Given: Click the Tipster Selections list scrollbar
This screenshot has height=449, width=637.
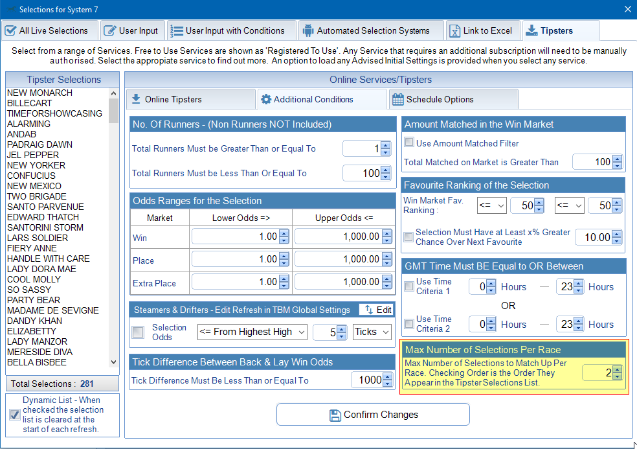Looking at the screenshot, I should 114,227.
